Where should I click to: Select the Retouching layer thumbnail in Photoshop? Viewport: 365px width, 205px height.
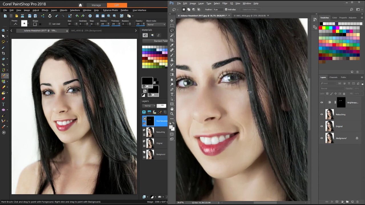click(330, 114)
